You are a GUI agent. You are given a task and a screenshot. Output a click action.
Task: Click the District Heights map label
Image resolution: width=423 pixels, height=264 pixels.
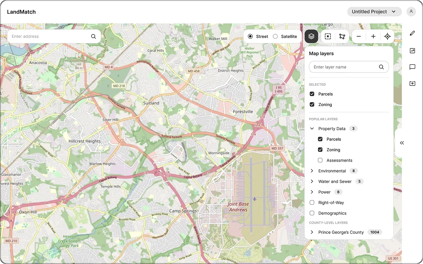click(231, 71)
